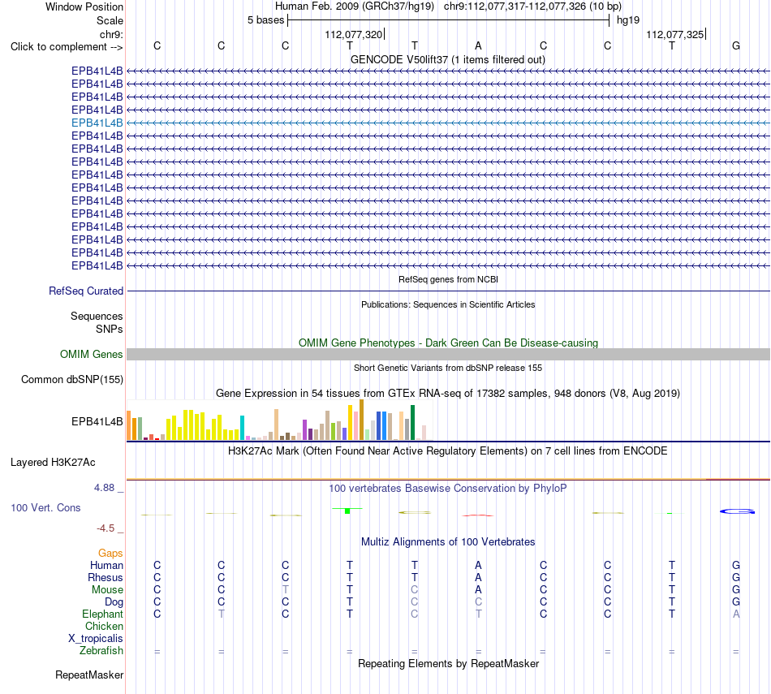Open the 'RefSeq genes from NCBI' track title
This screenshot has width=771, height=694.
(448, 279)
